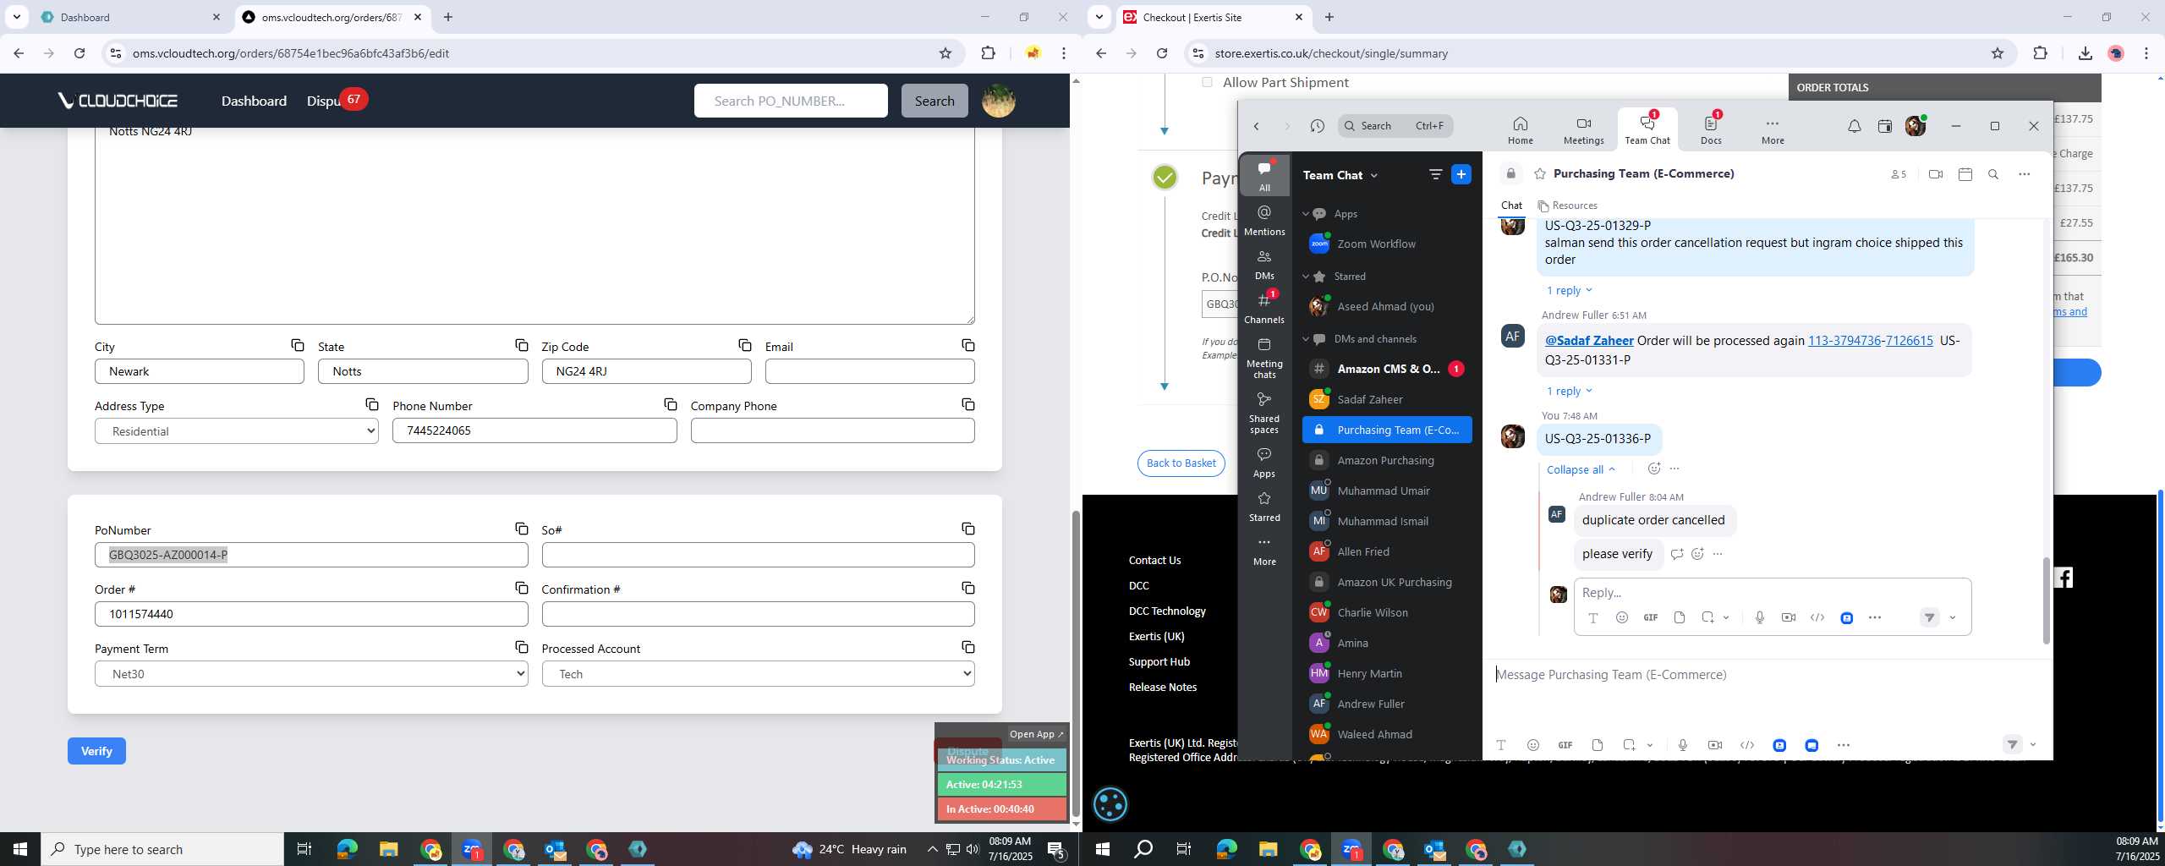Open Zoom Docs icon
Screen dimensions: 2165x866
1711,130
